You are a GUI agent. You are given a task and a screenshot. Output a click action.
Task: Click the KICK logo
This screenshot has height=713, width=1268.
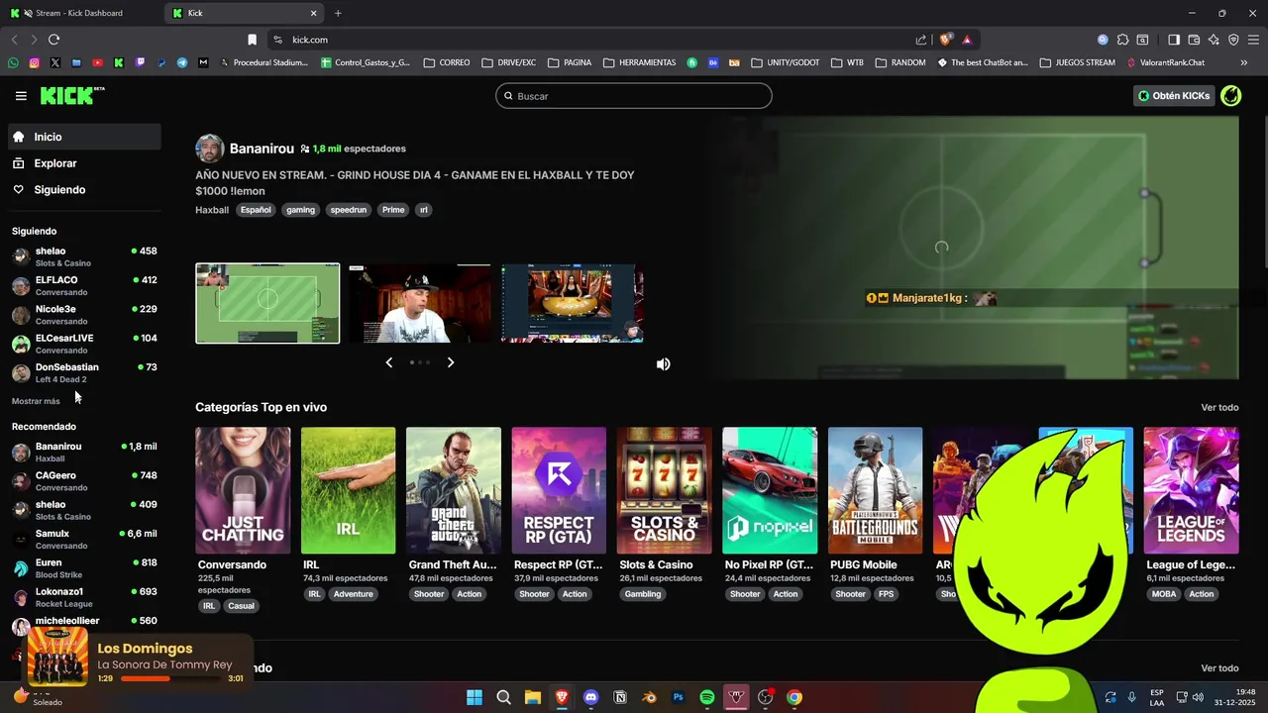[x=72, y=95]
